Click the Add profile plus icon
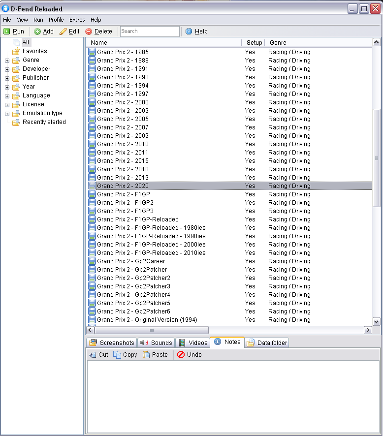 coord(37,31)
